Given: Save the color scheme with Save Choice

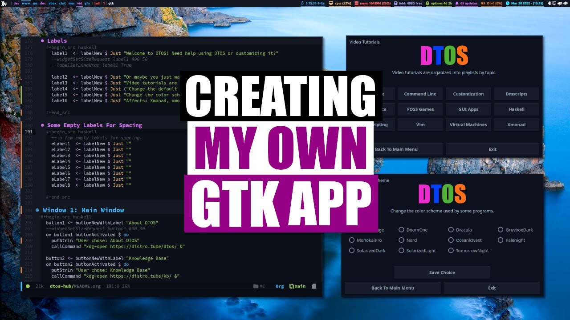Looking at the screenshot, I should 442,272.
